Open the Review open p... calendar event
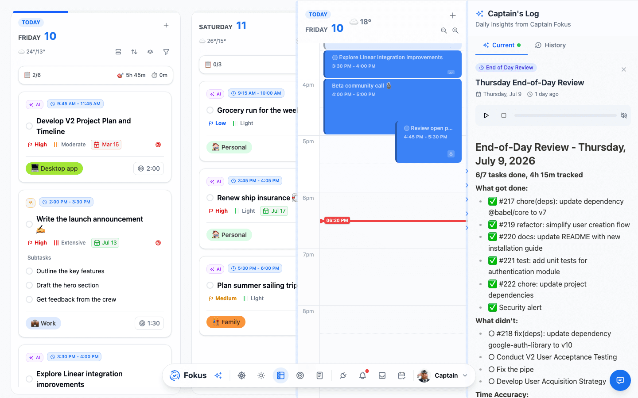 click(x=428, y=142)
